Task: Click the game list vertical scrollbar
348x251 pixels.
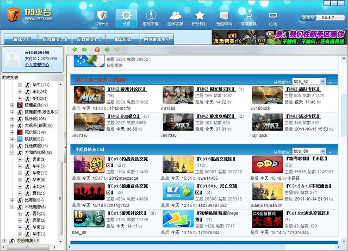Action: 60,198
